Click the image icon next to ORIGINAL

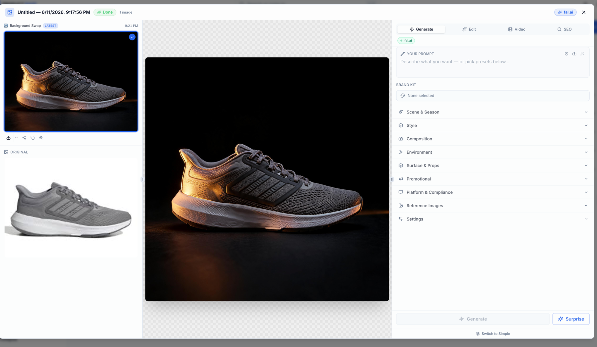tap(6, 152)
